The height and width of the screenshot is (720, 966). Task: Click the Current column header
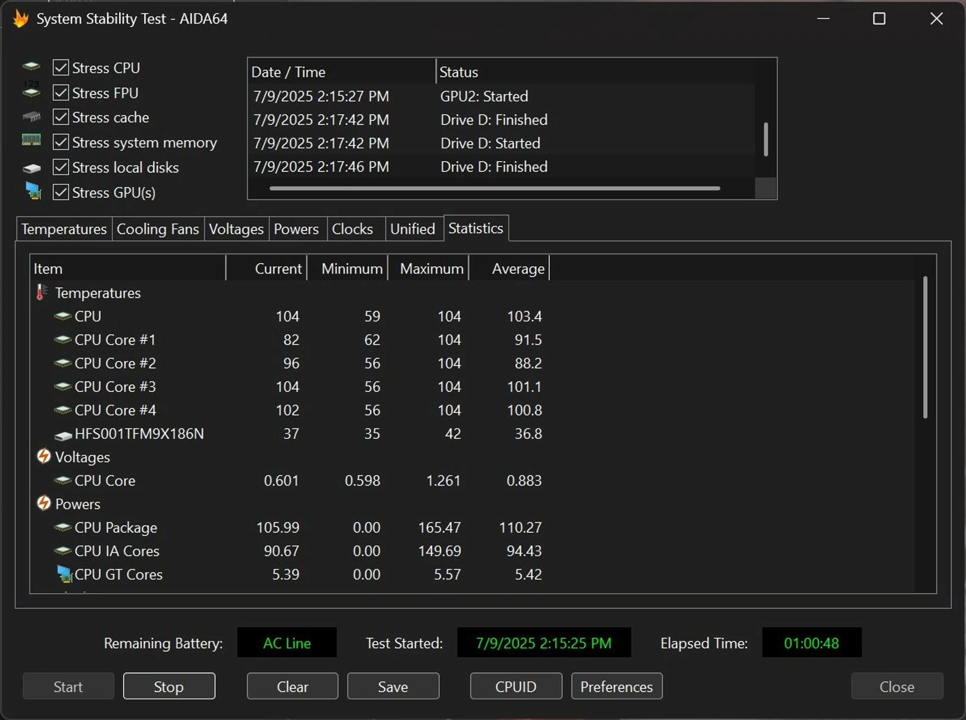[267, 269]
